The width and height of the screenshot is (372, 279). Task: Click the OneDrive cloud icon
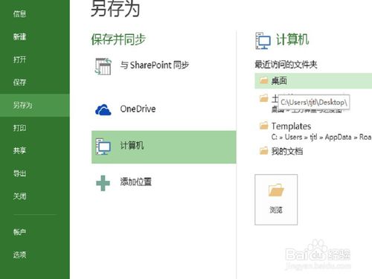point(103,109)
